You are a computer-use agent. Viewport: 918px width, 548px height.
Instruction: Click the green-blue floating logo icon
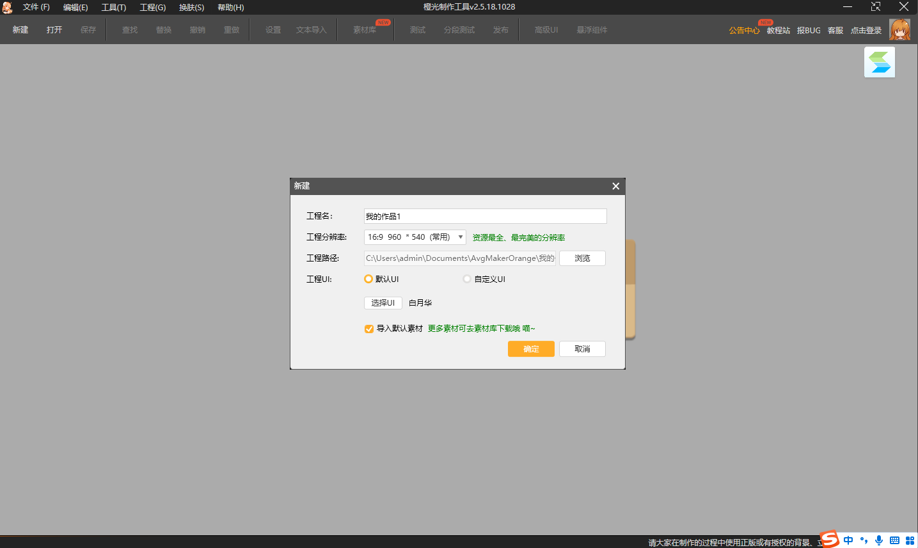click(879, 63)
